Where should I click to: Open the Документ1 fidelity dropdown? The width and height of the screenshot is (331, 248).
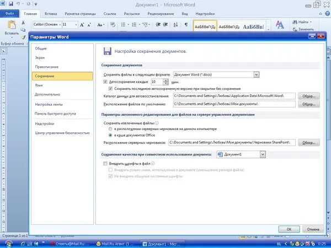pyautogui.click(x=263, y=154)
